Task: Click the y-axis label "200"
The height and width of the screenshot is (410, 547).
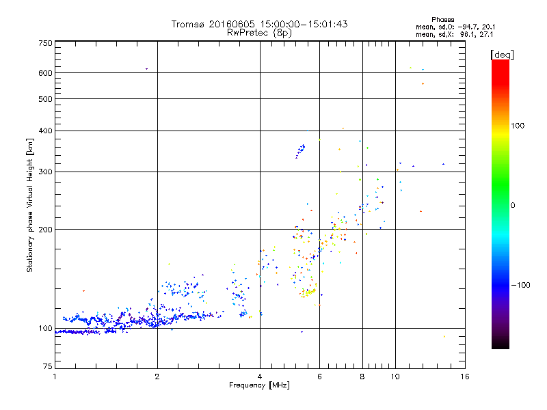Action: pyautogui.click(x=46, y=230)
